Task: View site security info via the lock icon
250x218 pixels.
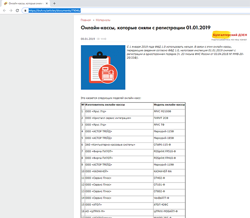Action: tap(25, 10)
